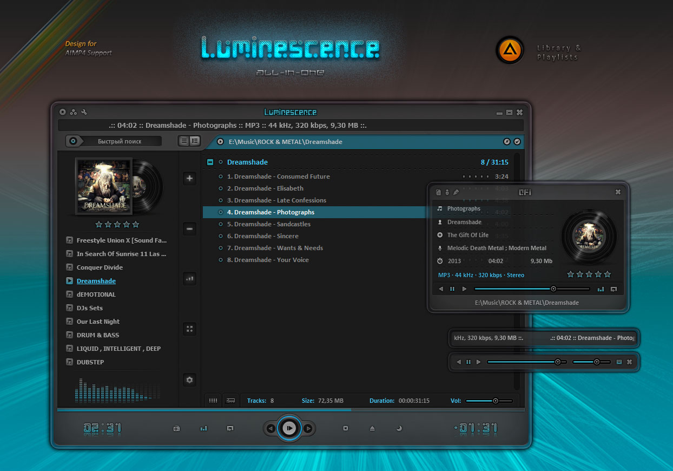Viewport: 673px width, 471px height.
Task: Open the active Dreamshade playlist link
Action: [96, 281]
